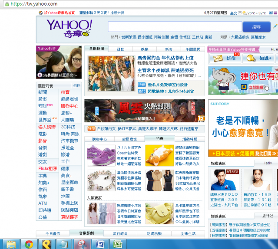The height and width of the screenshot is (249, 278).
Task: Click the 風雲 game banner ad
Action: [145, 111]
